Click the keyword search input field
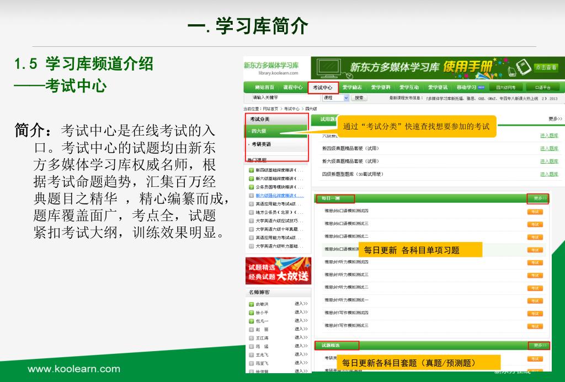 [x=286, y=98]
